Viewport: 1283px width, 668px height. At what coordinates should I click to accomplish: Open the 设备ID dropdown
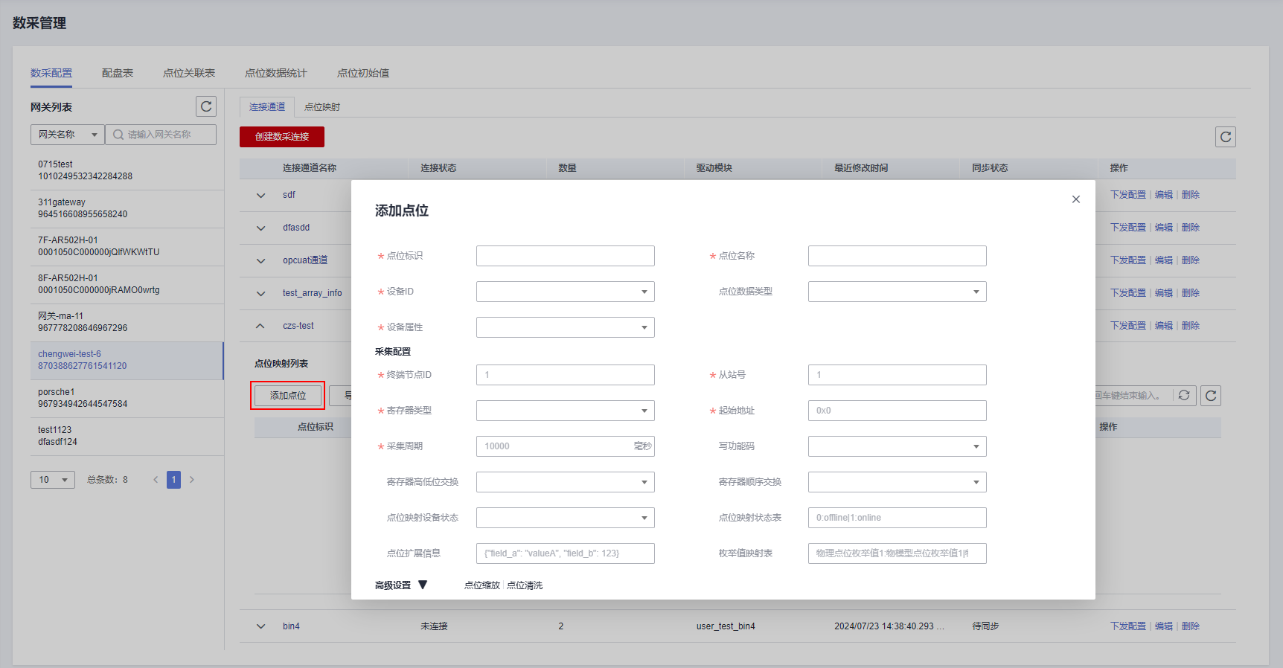[565, 292]
